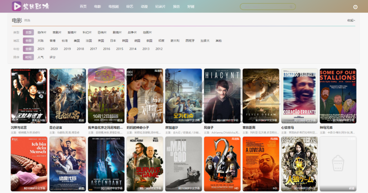Viewport: 368px width, 193px height.
Task: Click the title text 心猿意马
Action: pos(288,128)
